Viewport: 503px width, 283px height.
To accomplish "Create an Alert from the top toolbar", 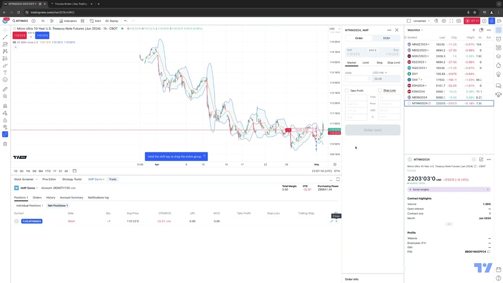I will tap(95, 21).
